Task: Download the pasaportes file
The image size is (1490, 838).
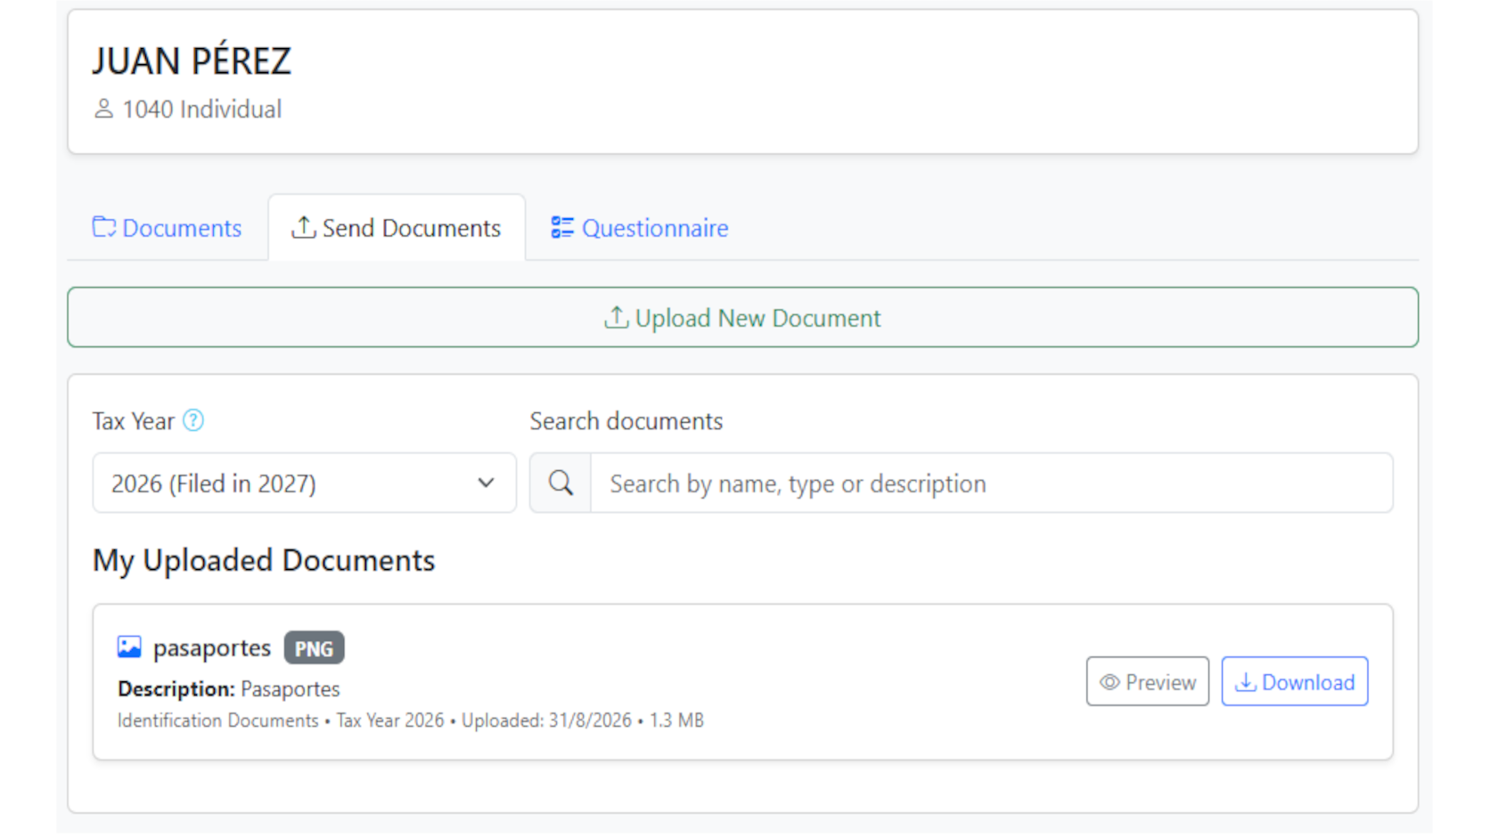Action: (x=1295, y=682)
